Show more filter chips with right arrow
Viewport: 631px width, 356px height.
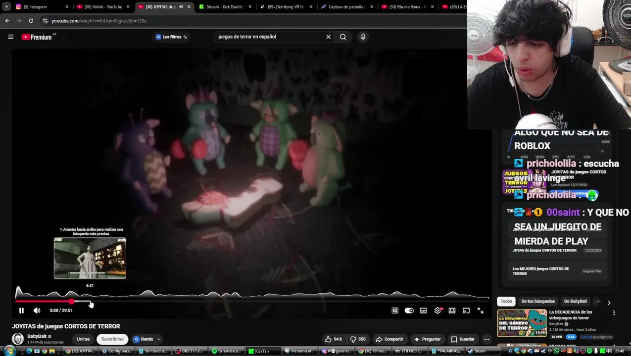(609, 302)
